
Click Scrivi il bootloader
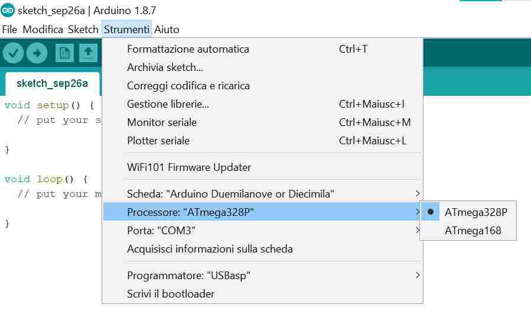coord(171,294)
